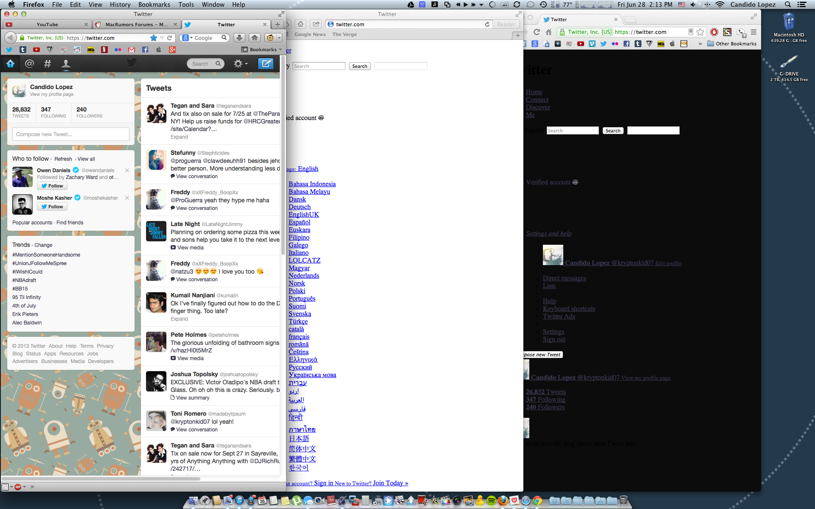Open the # Discover icon on Twitter bar
Image resolution: width=815 pixels, height=509 pixels.
48,64
